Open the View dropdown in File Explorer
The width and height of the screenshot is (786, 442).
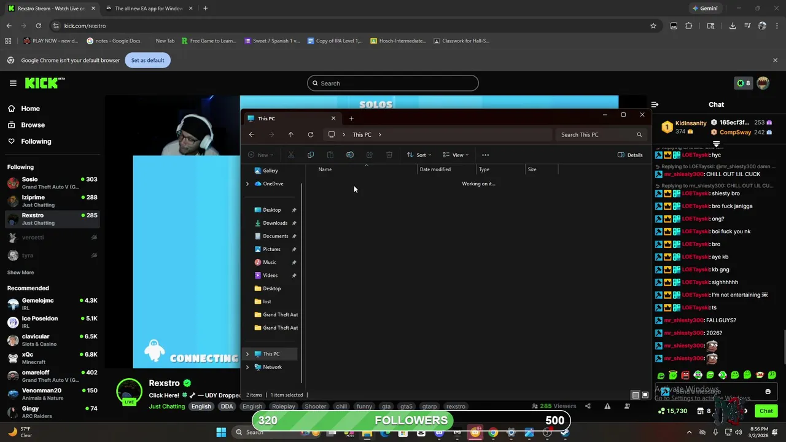456,155
